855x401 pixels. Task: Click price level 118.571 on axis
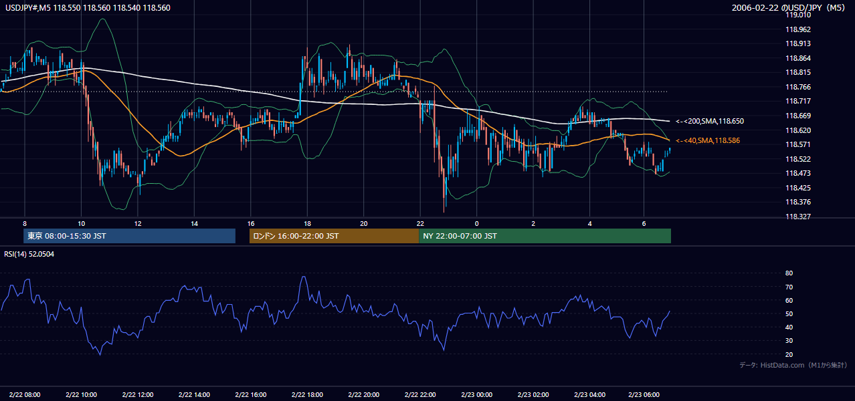tap(797, 144)
